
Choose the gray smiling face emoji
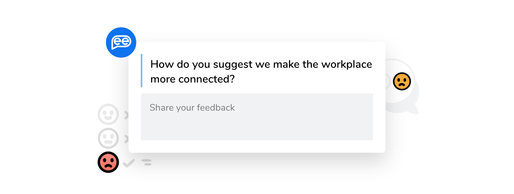(108, 115)
